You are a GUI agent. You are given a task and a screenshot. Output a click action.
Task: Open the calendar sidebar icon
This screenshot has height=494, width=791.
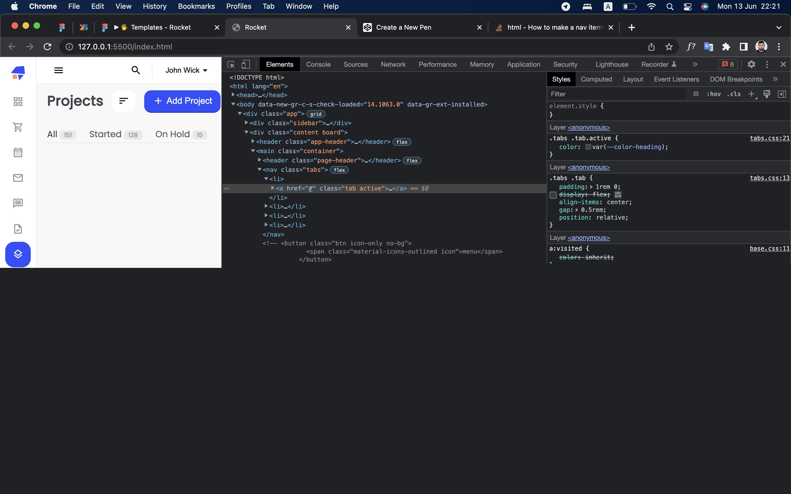tap(18, 152)
